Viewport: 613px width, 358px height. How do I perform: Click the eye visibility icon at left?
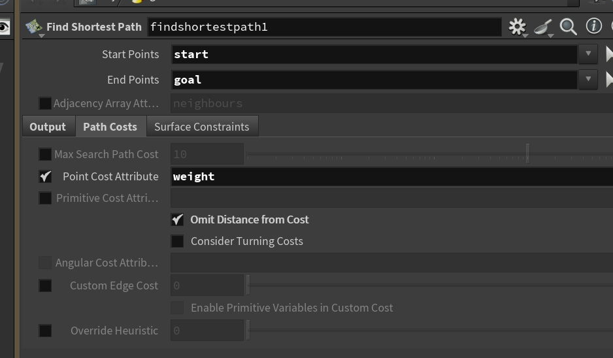pos(5,27)
